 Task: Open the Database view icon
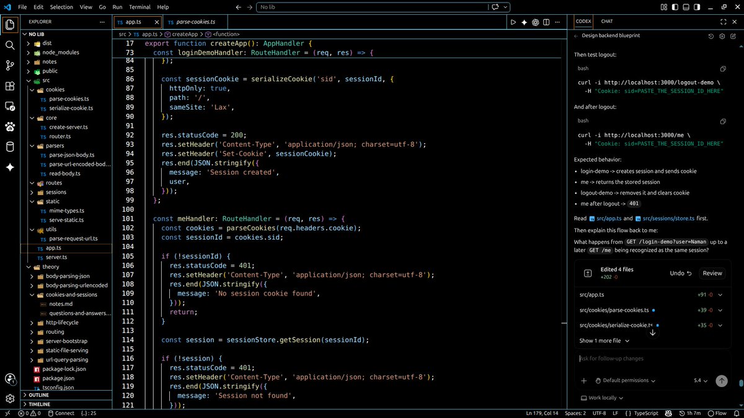pos(10,147)
